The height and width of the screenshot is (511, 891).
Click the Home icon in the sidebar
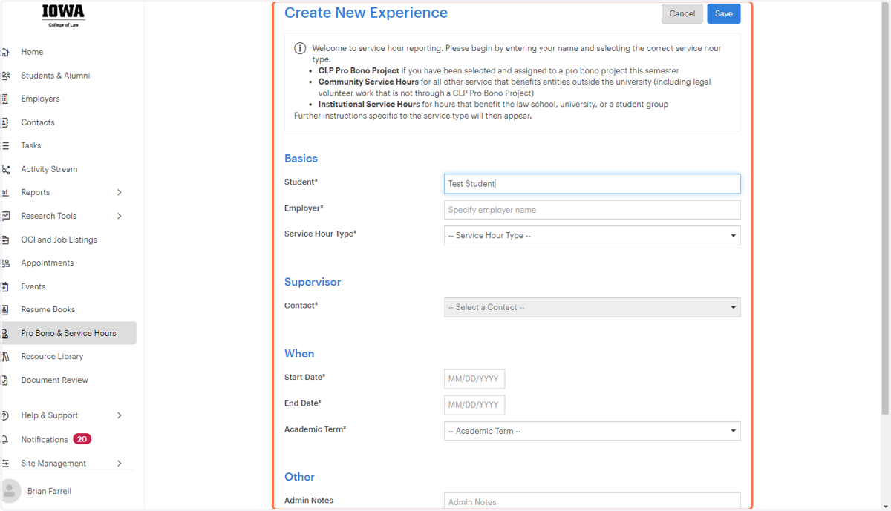point(5,52)
